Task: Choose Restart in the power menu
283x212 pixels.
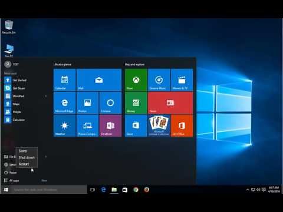Action: click(x=27, y=164)
